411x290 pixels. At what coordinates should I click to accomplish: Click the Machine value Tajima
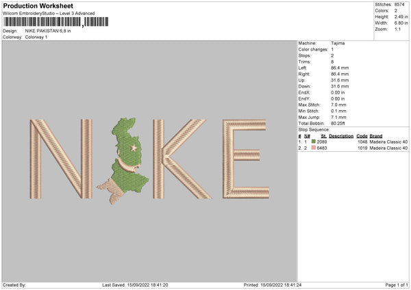click(x=338, y=43)
